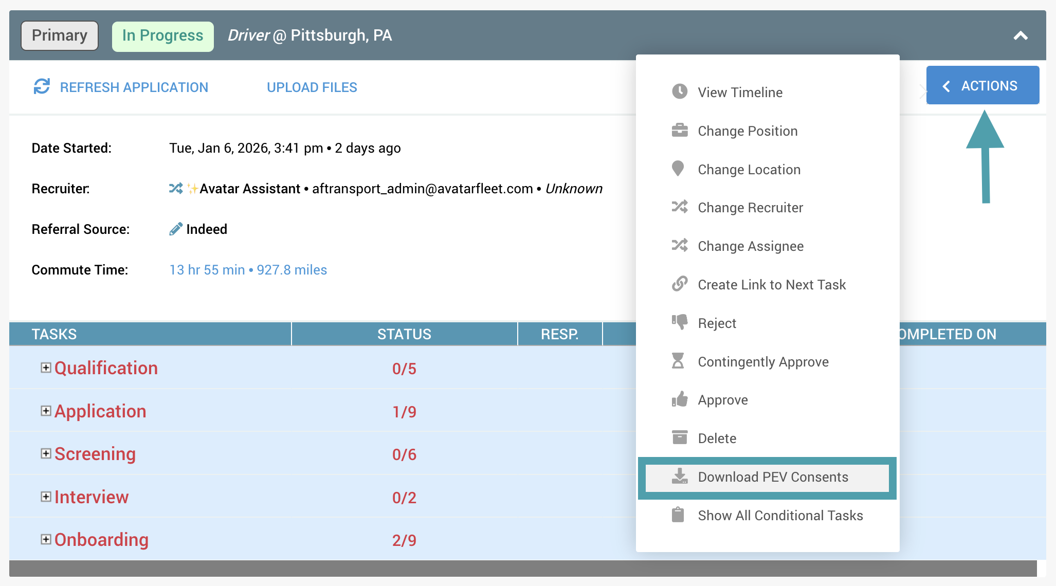Expand the Screening task group
Viewport: 1056px width, 586px height.
point(46,453)
